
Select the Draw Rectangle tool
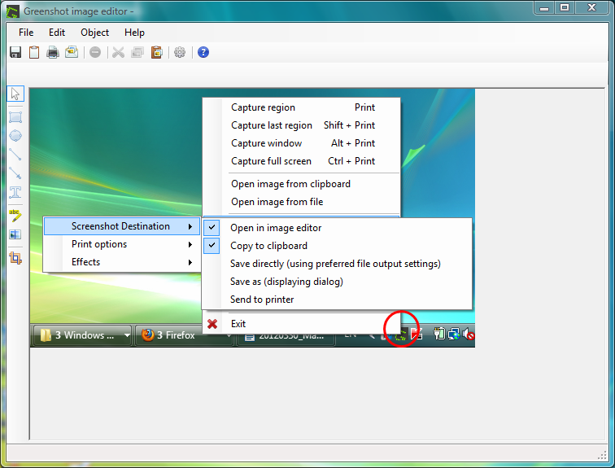[x=15, y=116]
